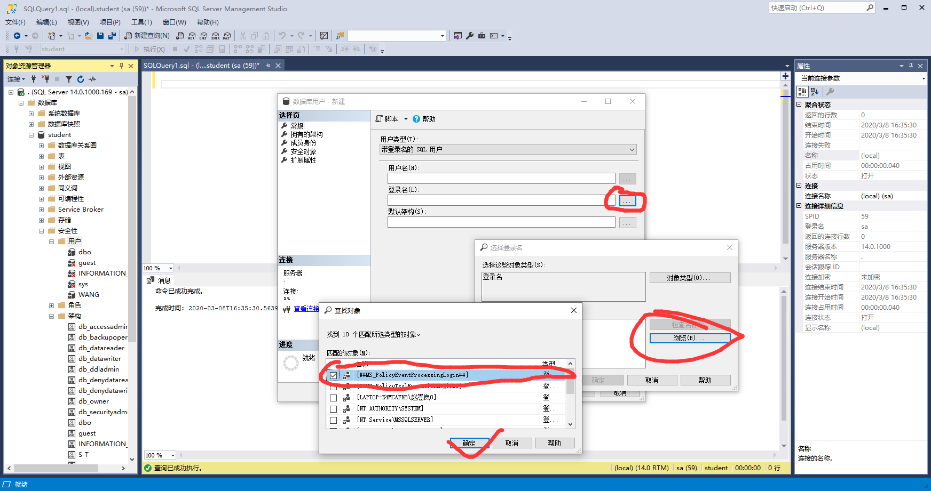The height and width of the screenshot is (491, 931).
Task: Select the WANG user in Object Explorer
Action: tap(89, 295)
